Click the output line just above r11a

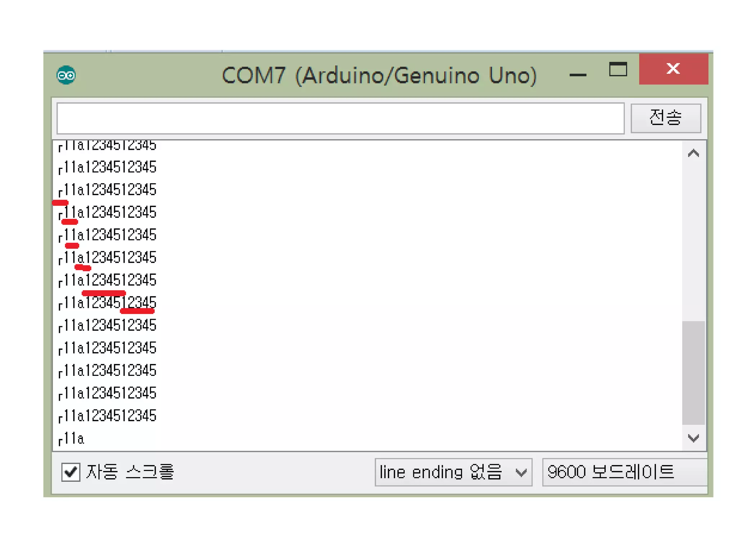[x=107, y=416]
